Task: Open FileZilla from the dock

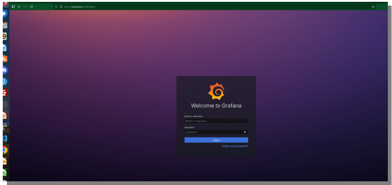Action: [x=5, y=92]
